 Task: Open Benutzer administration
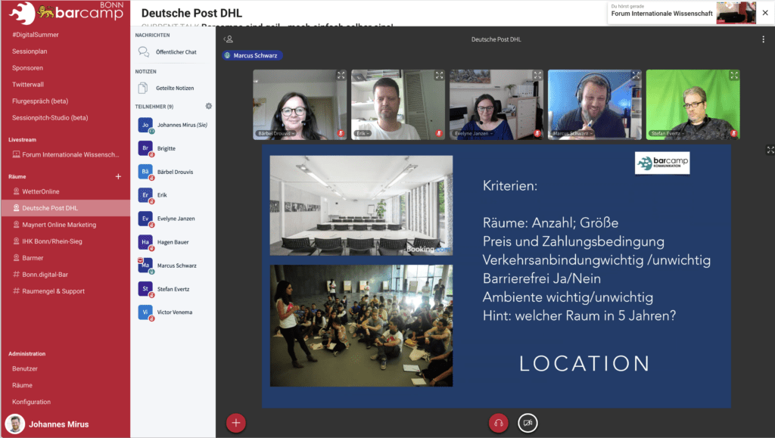[25, 369]
